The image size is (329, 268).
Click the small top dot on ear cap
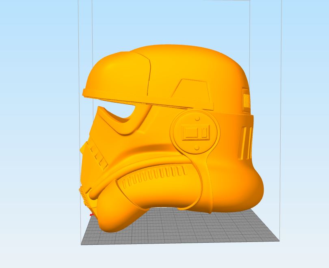(x=197, y=119)
